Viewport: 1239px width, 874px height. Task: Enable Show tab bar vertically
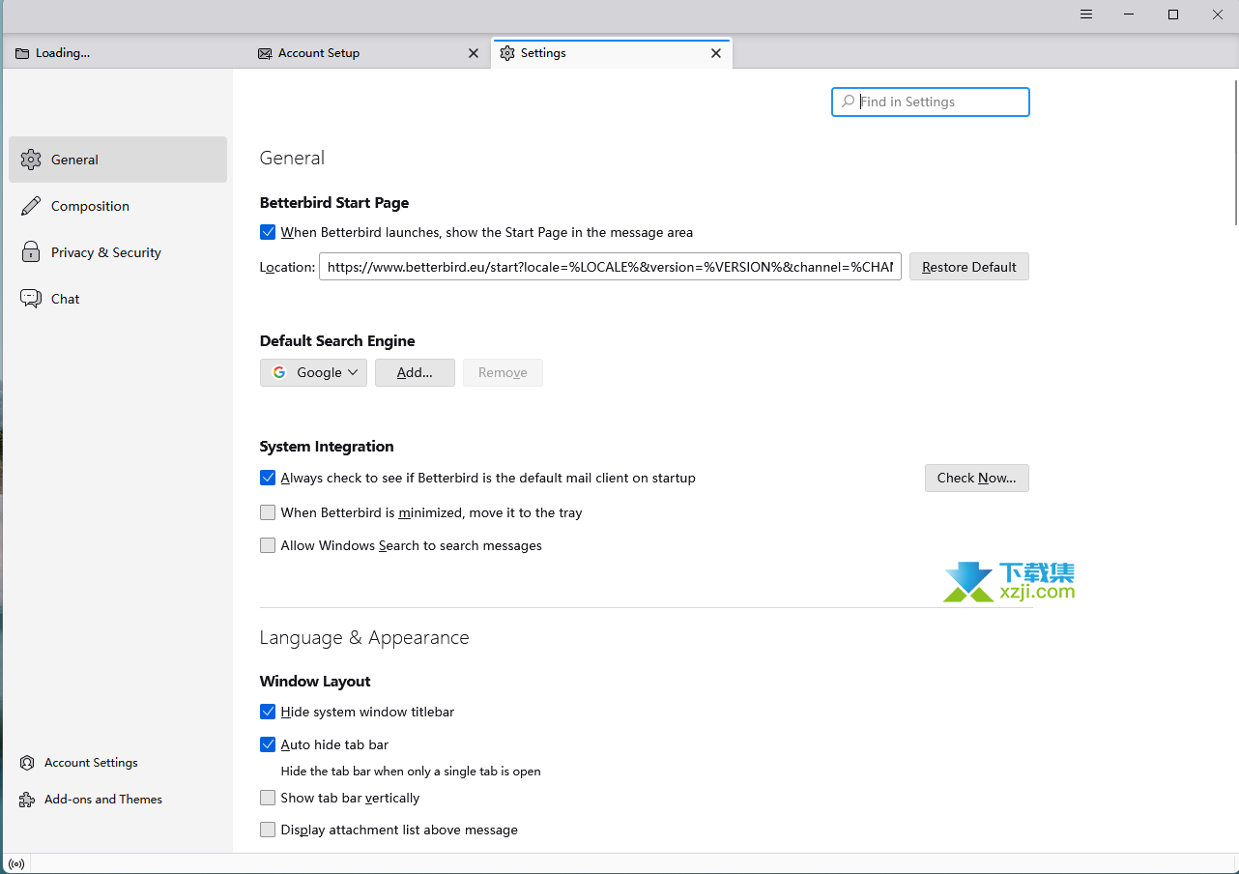coord(268,798)
